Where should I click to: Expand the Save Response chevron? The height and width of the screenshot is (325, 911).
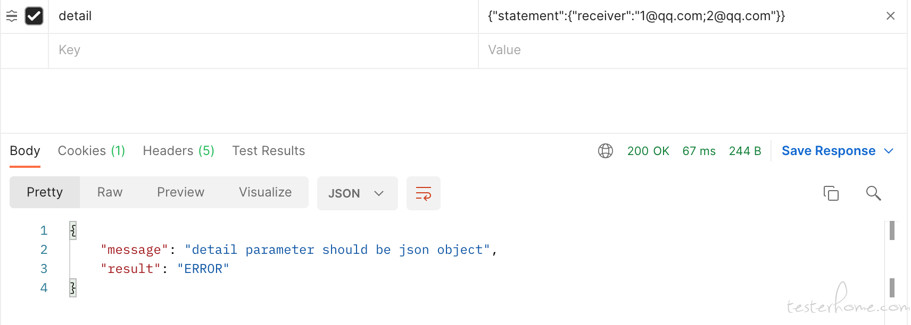(889, 151)
